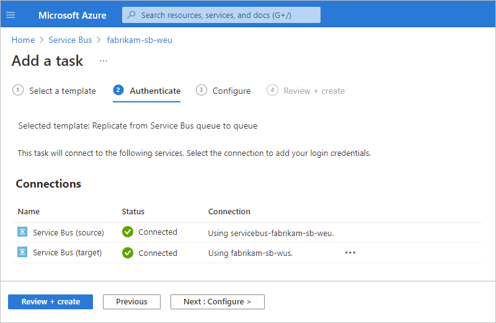496x323 pixels.
Task: Go to the Configure step tab
Action: [x=231, y=91]
